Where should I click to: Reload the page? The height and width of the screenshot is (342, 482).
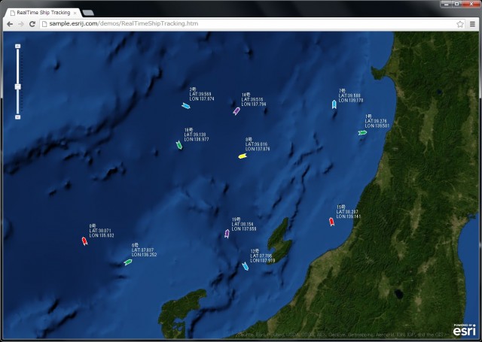point(33,24)
